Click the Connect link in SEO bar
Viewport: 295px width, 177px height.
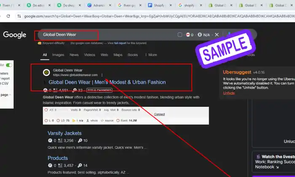pyautogui.click(x=160, y=114)
